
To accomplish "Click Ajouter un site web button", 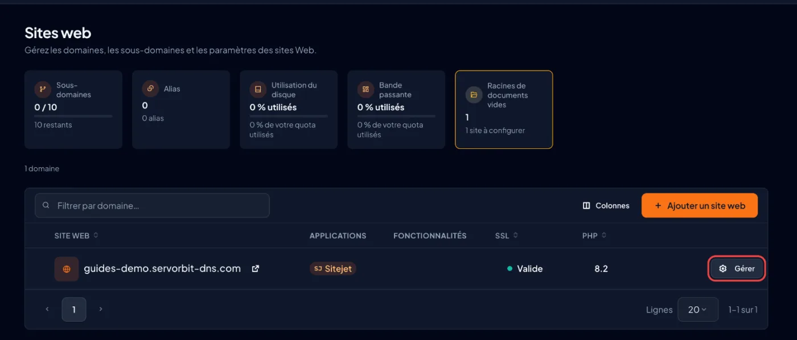I will pyautogui.click(x=700, y=206).
